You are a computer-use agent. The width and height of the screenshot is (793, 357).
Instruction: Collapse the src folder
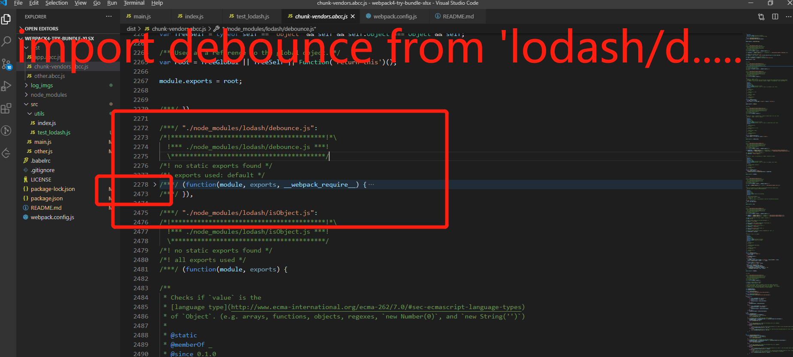tap(34, 104)
